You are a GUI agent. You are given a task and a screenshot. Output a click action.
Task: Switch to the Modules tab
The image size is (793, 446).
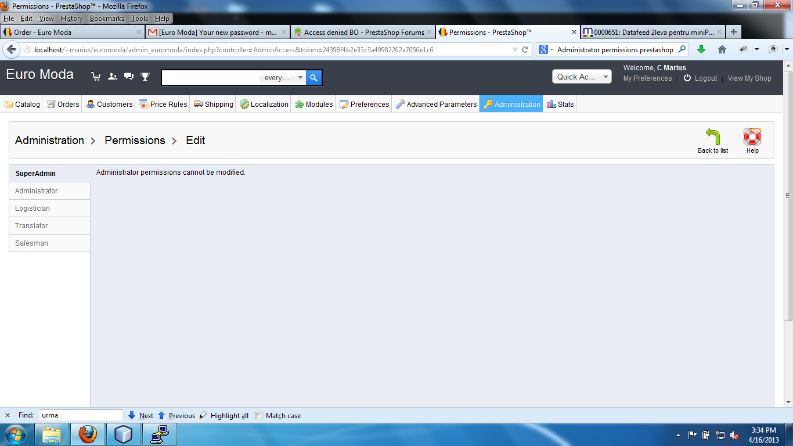(313, 104)
